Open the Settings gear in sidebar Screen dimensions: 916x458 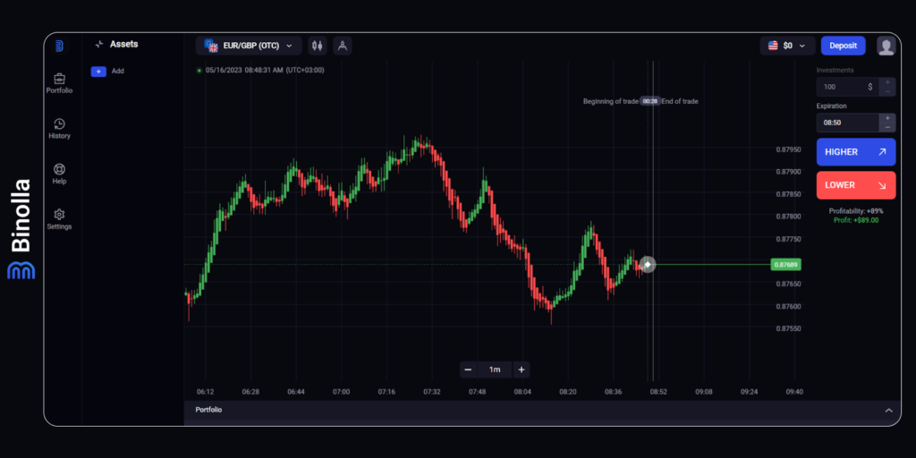(59, 220)
